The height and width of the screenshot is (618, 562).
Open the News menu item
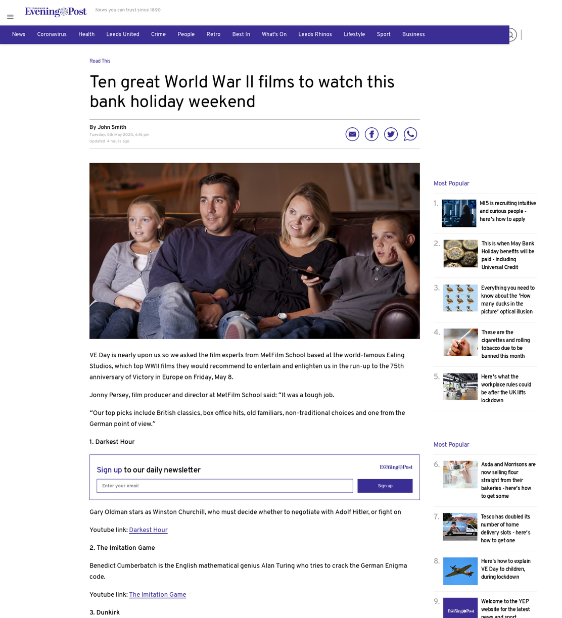coord(19,34)
